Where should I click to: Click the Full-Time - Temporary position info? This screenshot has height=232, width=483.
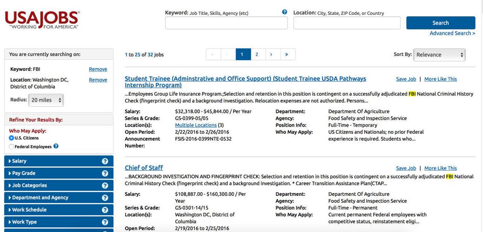coord(353,125)
